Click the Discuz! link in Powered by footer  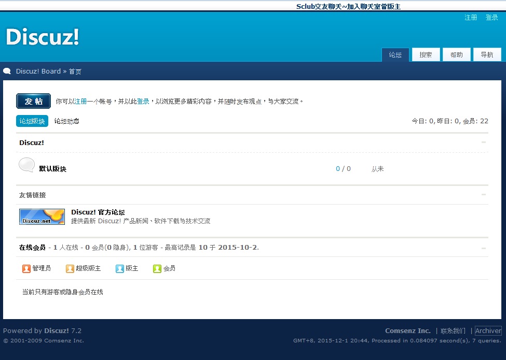pyautogui.click(x=57, y=330)
